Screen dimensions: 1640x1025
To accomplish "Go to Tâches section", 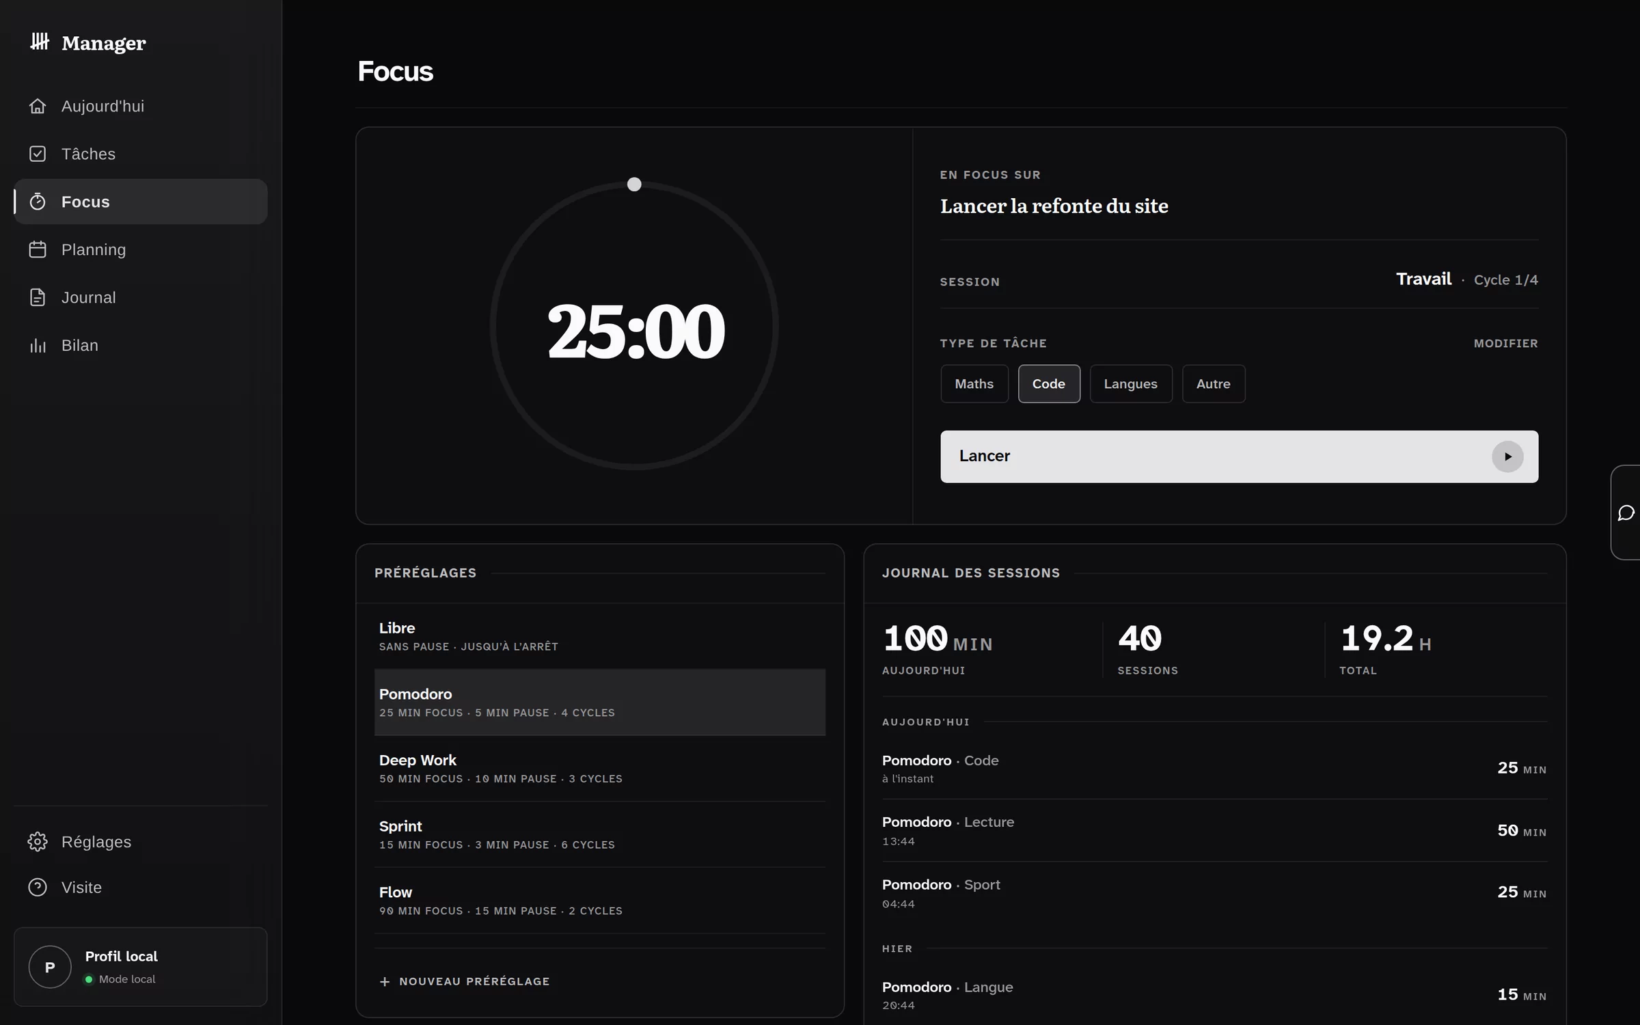I will (141, 154).
